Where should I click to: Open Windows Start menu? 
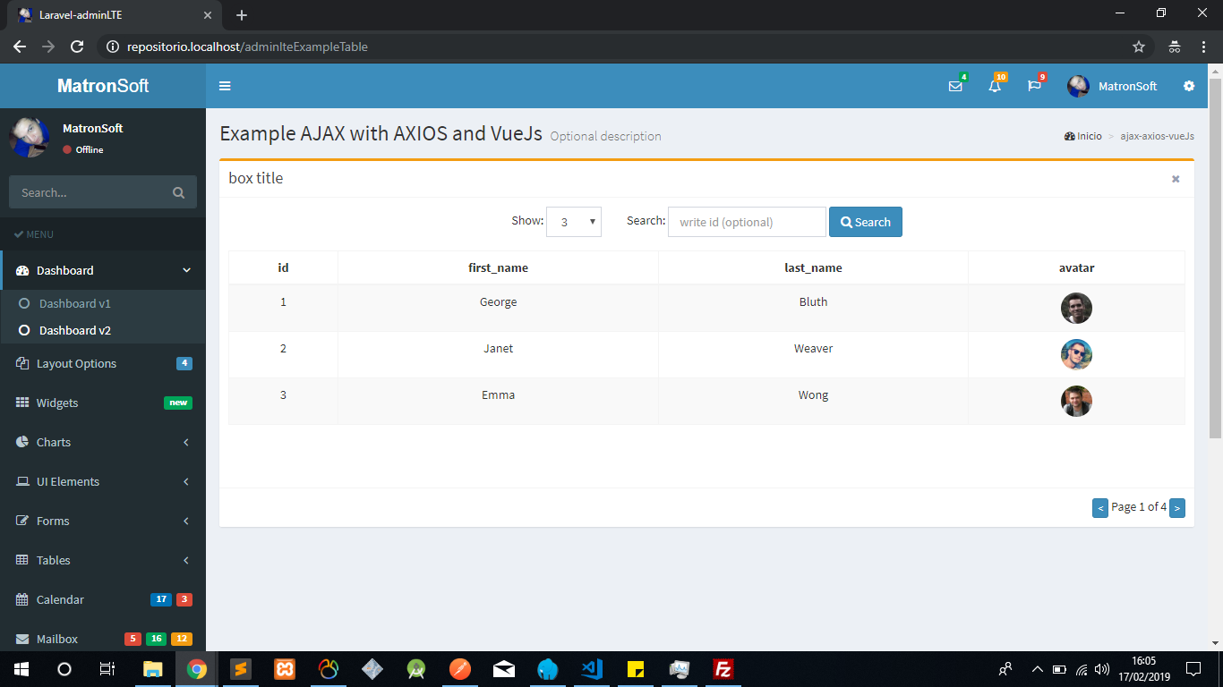pyautogui.click(x=21, y=669)
